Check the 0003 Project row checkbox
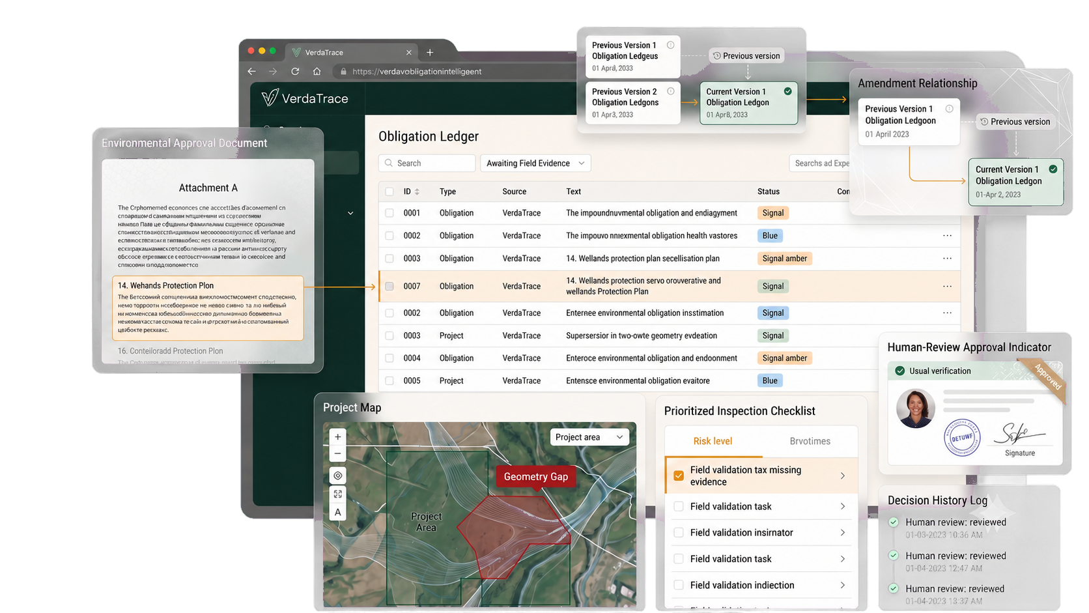 pos(389,335)
